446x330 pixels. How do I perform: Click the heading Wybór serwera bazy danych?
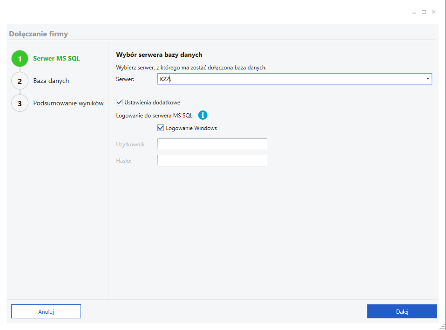(159, 55)
